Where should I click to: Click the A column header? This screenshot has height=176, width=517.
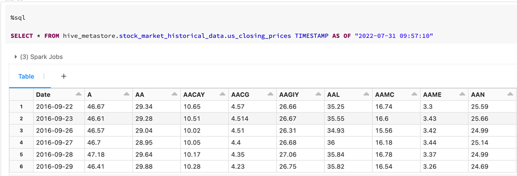coord(90,94)
